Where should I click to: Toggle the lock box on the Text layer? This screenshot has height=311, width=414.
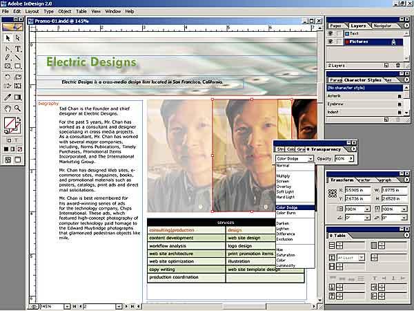coord(340,32)
